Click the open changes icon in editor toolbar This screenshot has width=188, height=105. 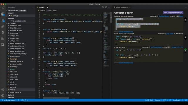pyautogui.click(x=103, y=7)
